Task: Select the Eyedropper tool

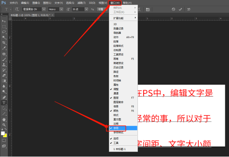Action: point(4,48)
